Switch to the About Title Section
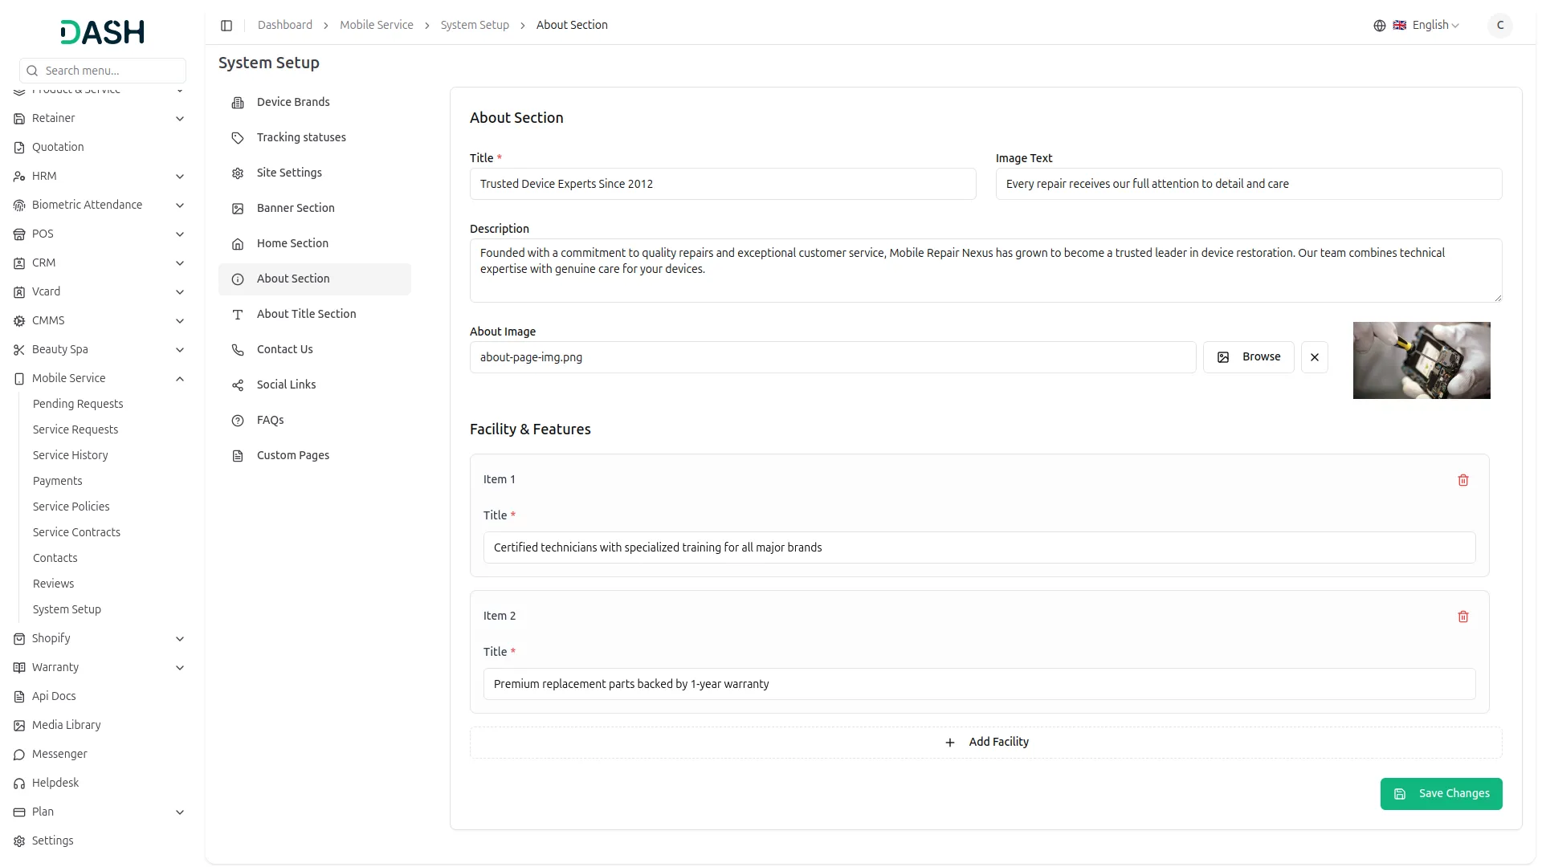This screenshot has height=867, width=1542. pos(306,314)
